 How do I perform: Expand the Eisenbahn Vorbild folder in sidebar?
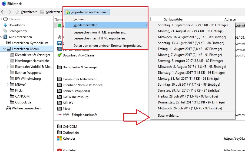pos(8,67)
